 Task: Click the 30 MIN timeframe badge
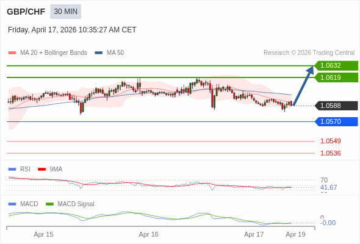66,12
